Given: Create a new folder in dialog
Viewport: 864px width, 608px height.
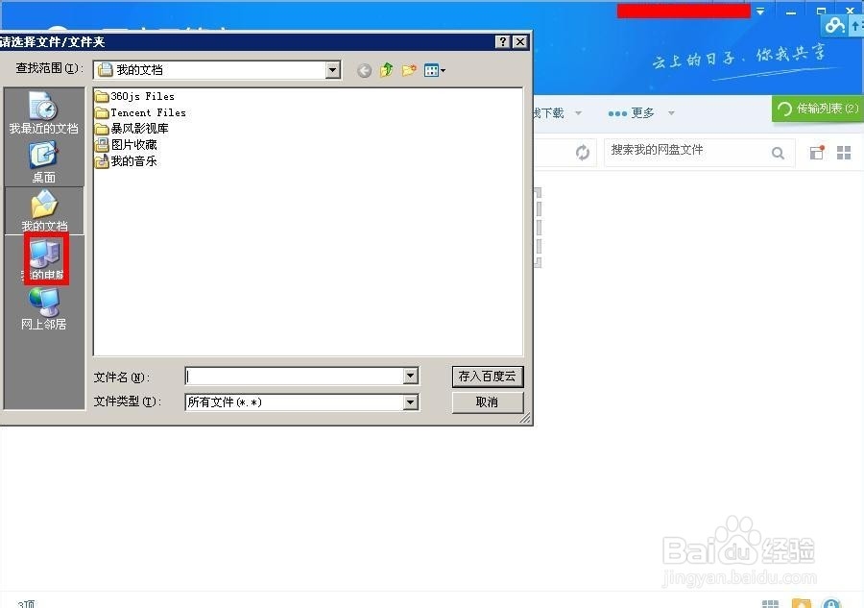Looking at the screenshot, I should 409,70.
